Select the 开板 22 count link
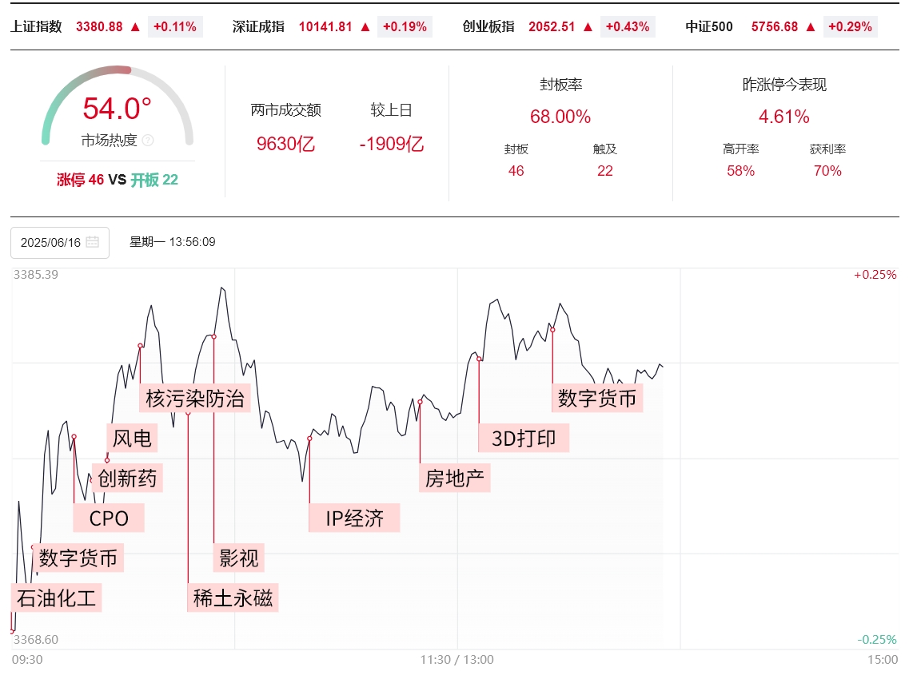Viewport: 913px width, 683px height. coord(154,180)
